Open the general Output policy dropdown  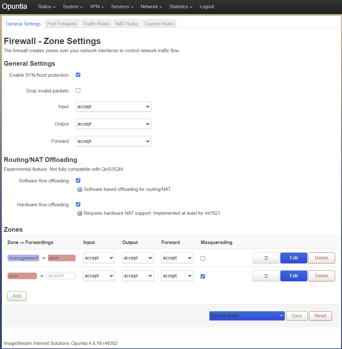(x=113, y=124)
